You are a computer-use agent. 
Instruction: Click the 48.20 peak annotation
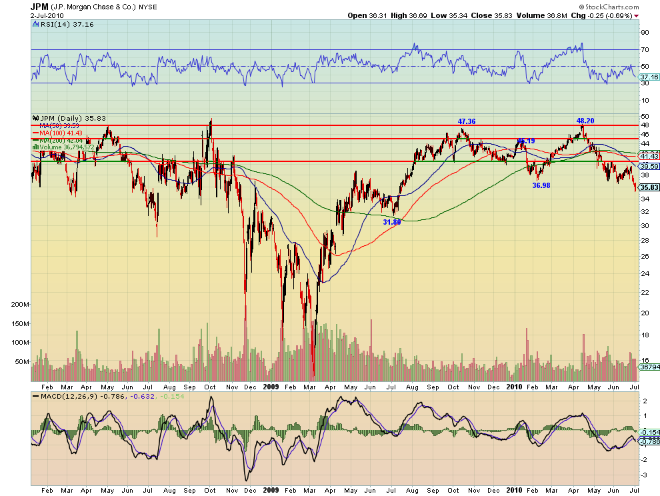coord(585,121)
